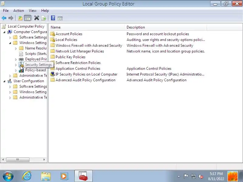The height and width of the screenshot is (182, 243).
Task: Click the toolbox MMC taskbar button
Action: pyautogui.click(x=83, y=176)
